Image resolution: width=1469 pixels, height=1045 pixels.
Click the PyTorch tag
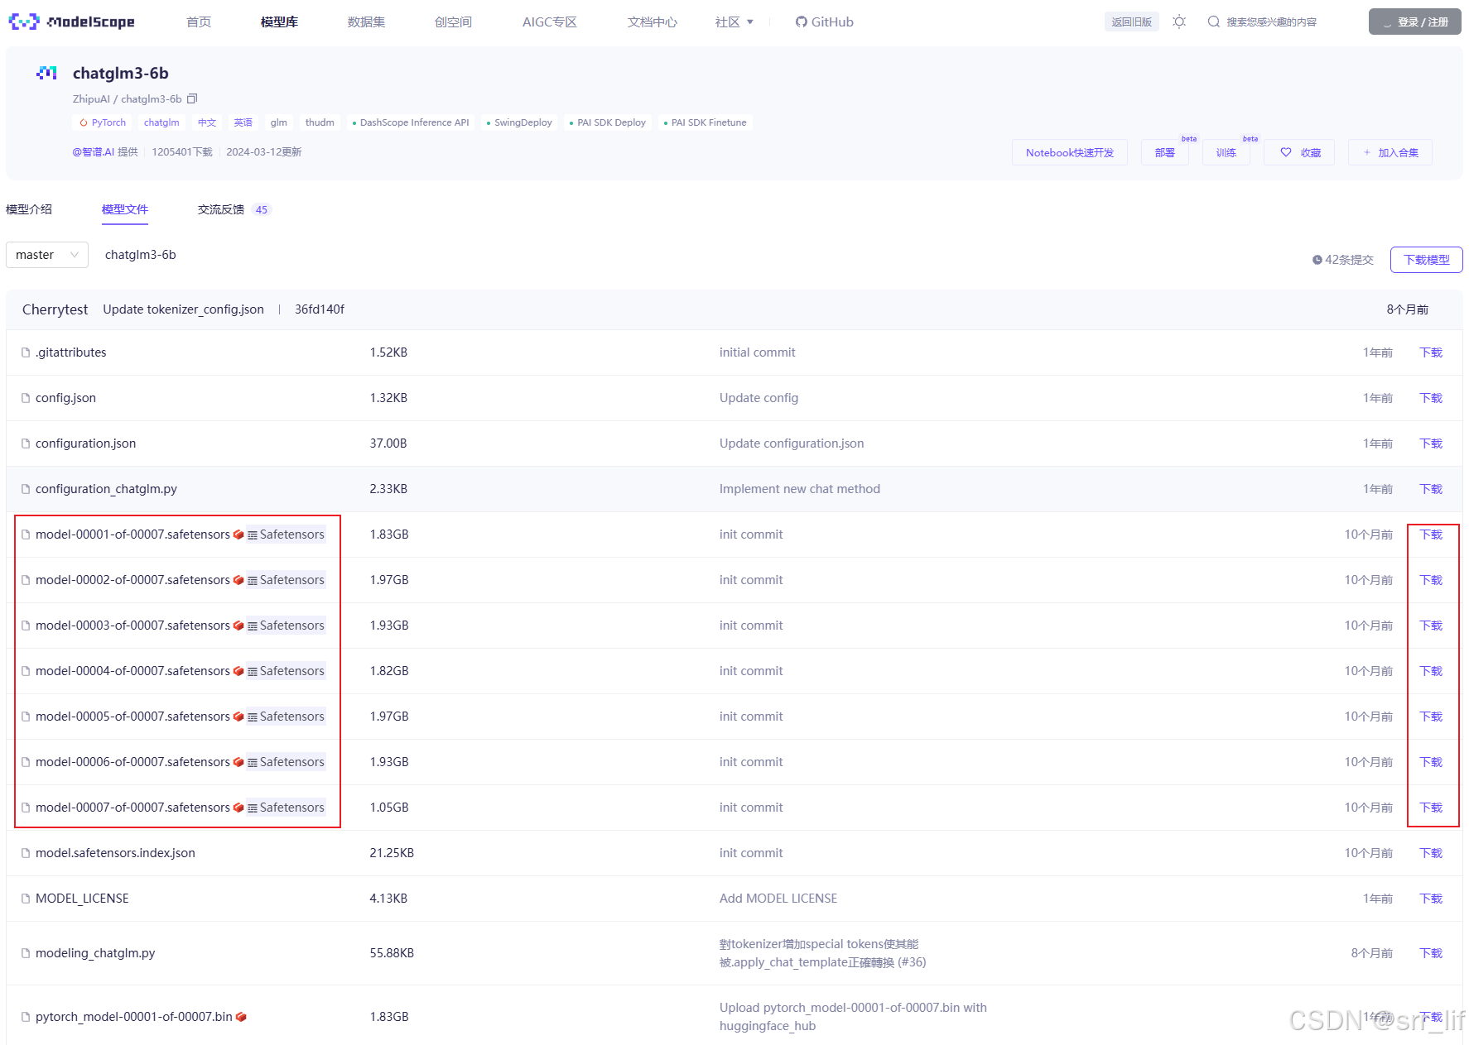point(103,122)
